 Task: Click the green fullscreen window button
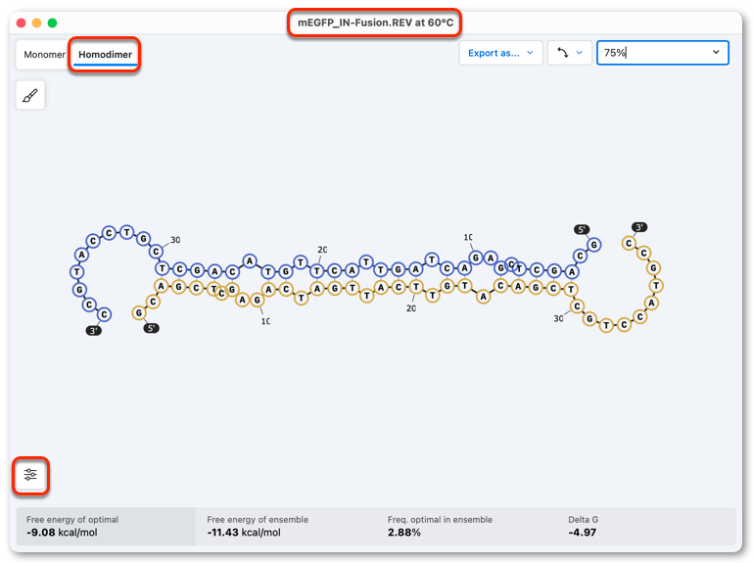52,23
